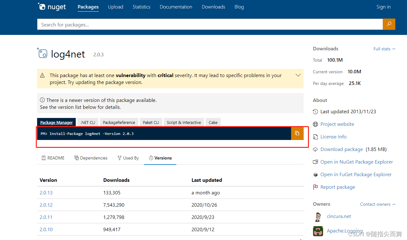Open the Project website link

[337, 124]
